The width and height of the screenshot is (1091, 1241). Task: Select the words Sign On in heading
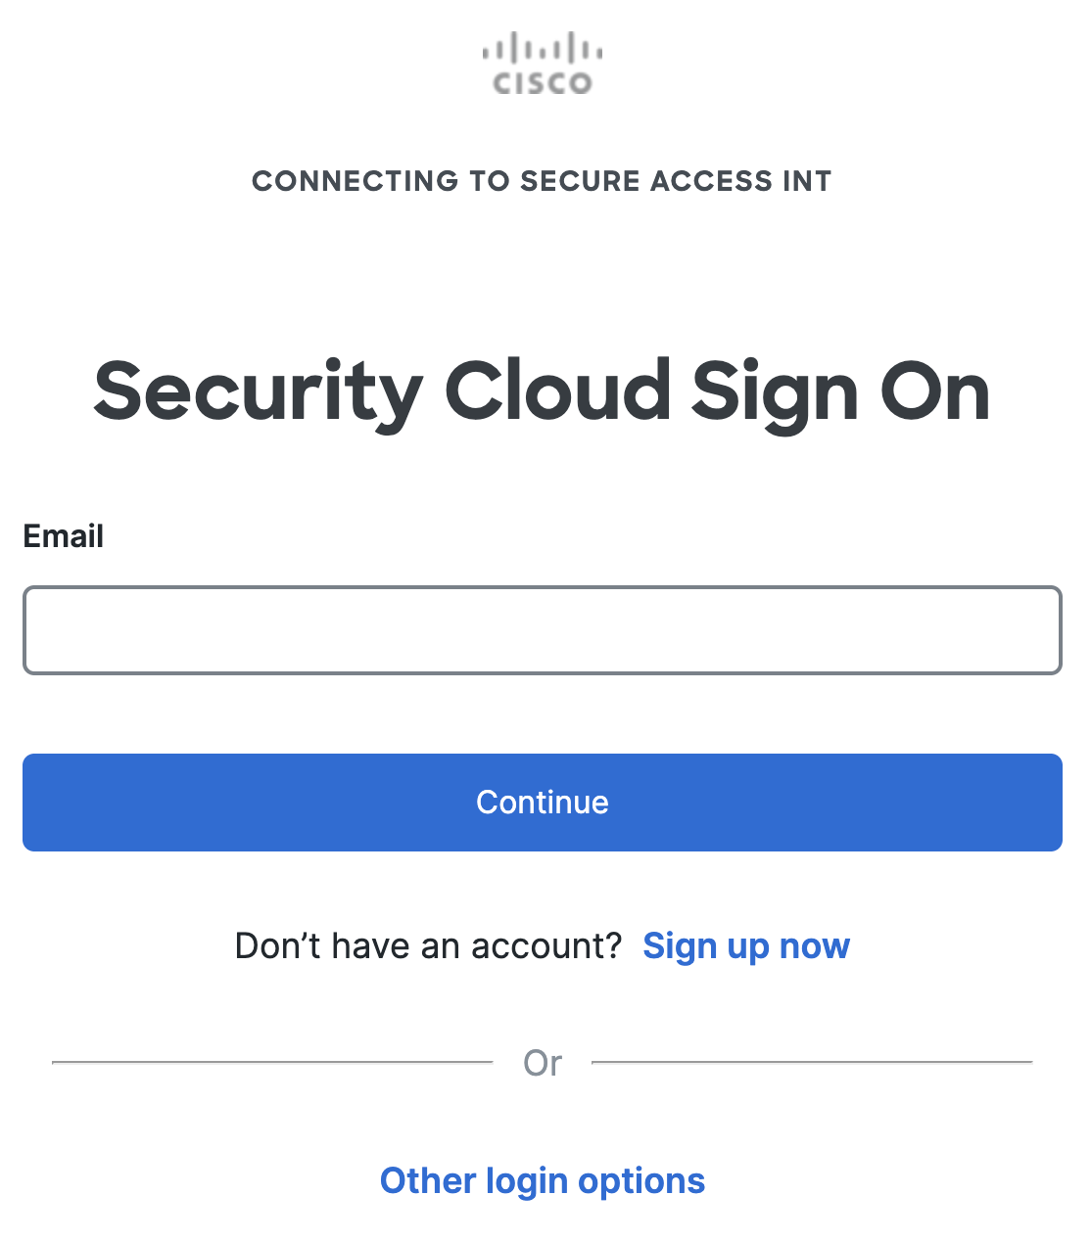[x=841, y=393]
